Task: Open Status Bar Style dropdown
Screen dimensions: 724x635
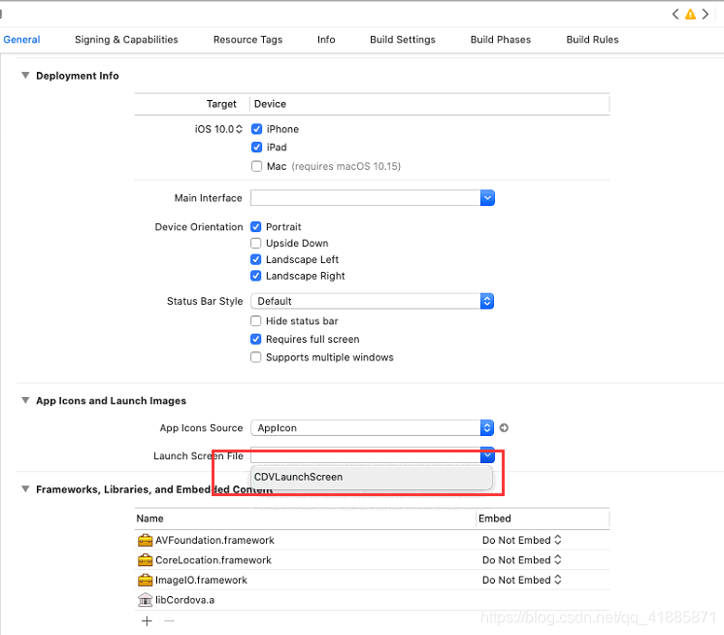Action: point(372,301)
